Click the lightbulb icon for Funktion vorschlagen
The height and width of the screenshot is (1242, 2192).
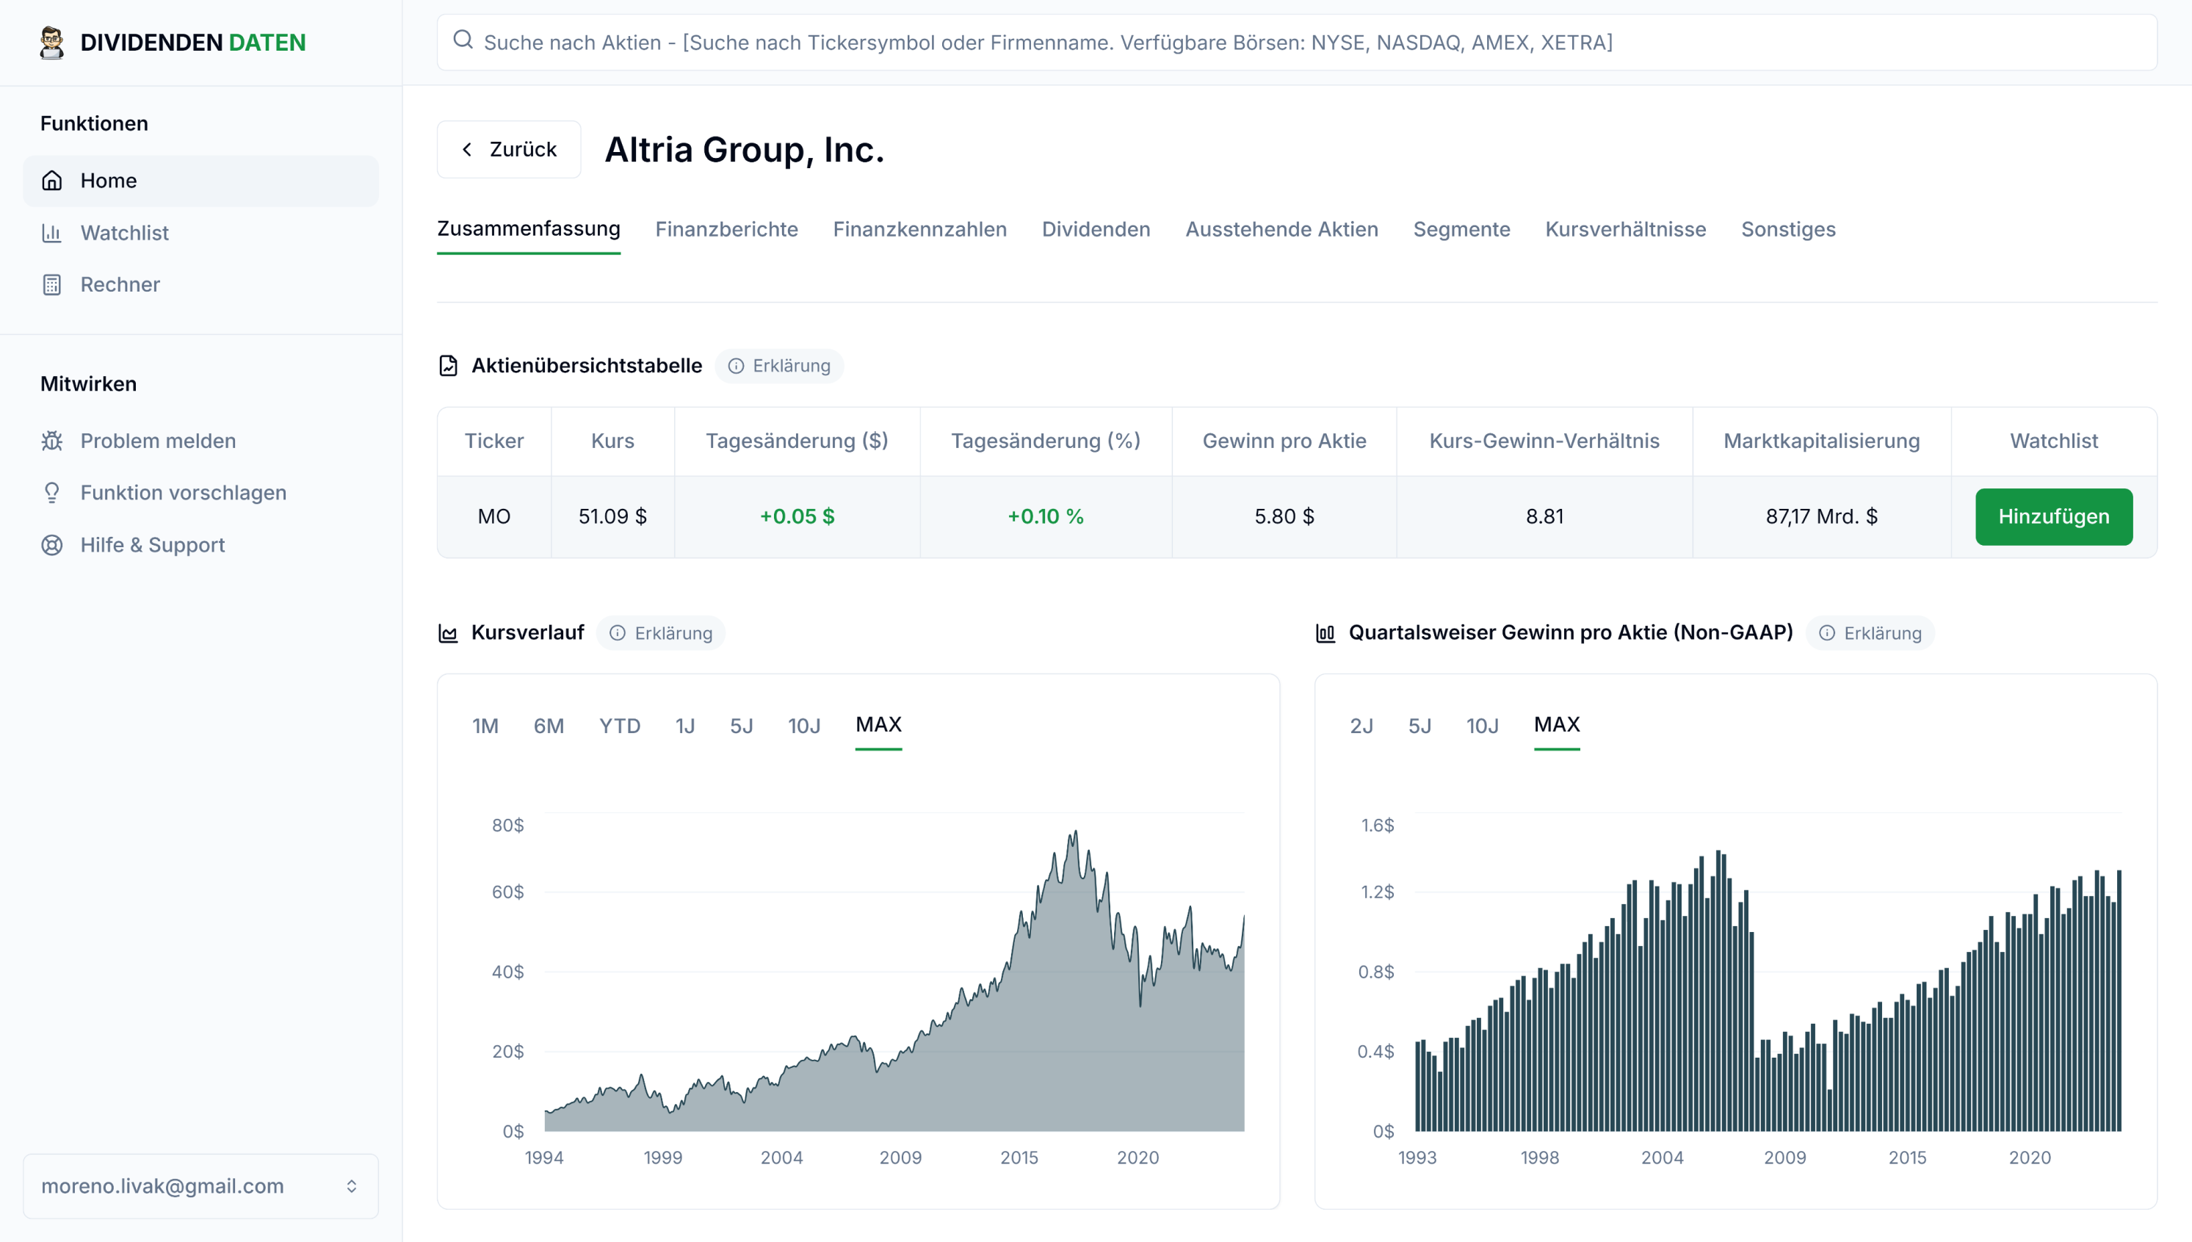pyautogui.click(x=52, y=493)
